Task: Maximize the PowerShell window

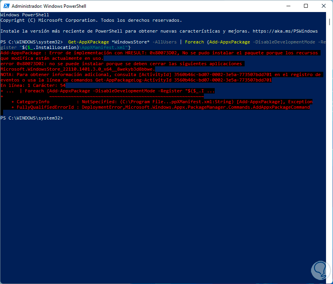Action: pyautogui.click(x=306, y=6)
